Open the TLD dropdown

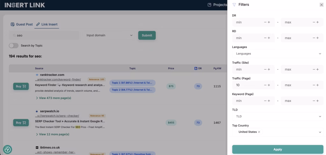278,117
